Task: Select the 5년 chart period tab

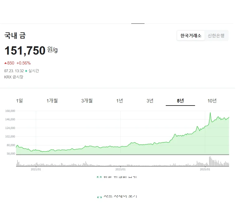Action: click(180, 101)
